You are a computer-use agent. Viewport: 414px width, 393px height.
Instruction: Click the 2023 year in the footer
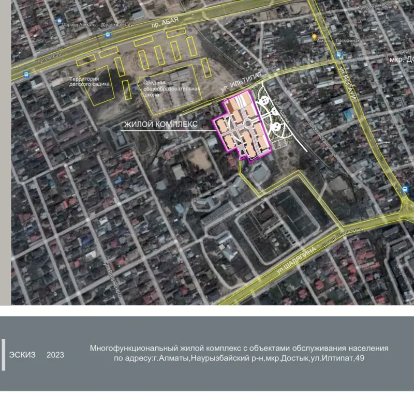tap(55, 355)
